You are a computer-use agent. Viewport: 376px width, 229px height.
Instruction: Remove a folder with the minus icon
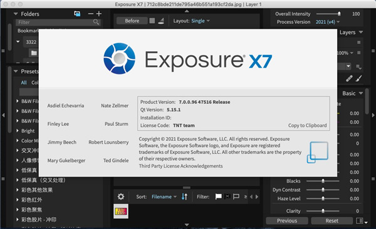click(91, 14)
